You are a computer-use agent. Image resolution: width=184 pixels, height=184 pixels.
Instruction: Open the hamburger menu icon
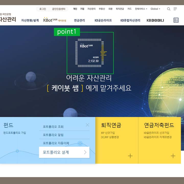coord(175,9)
